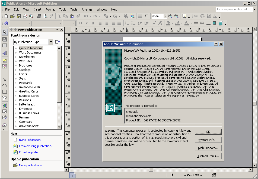
Task: Open the File menu
Action: (7, 9)
